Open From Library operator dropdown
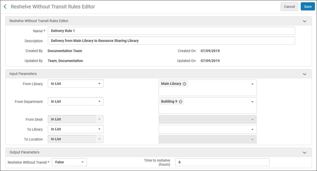This screenshot has width=317, height=171. point(76,84)
